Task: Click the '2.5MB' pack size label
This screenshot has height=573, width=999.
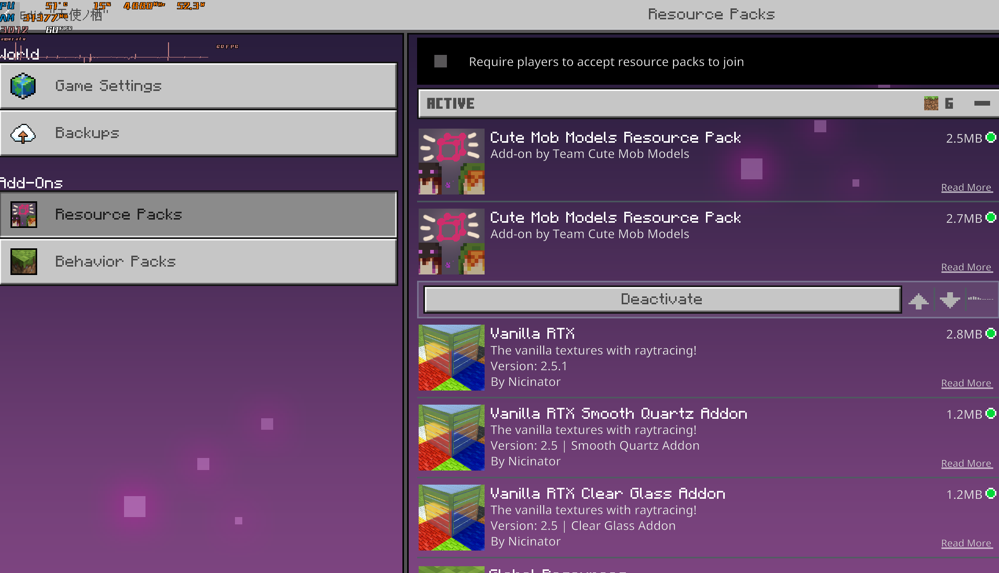Action: [964, 139]
